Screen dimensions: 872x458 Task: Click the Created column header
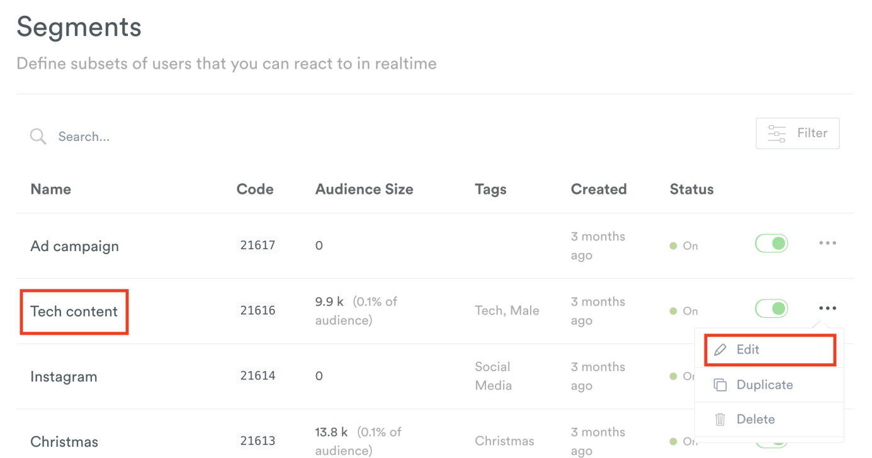coord(599,189)
